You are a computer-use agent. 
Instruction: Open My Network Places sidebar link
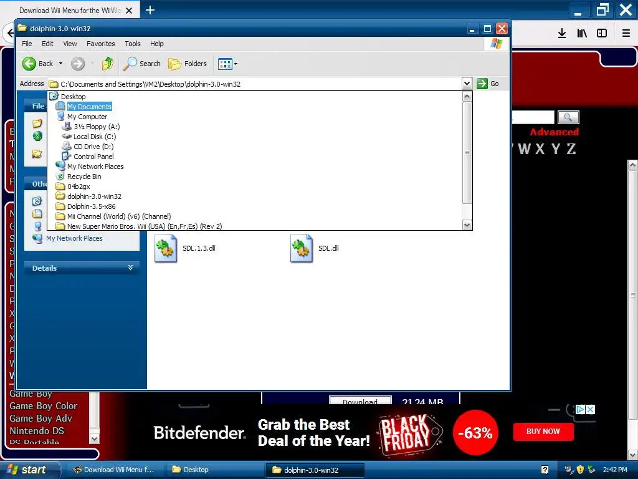74,238
